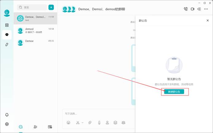Open the notifications bell in sidebar
Screen dimensions: 213x133
pyautogui.click(x=7, y=115)
